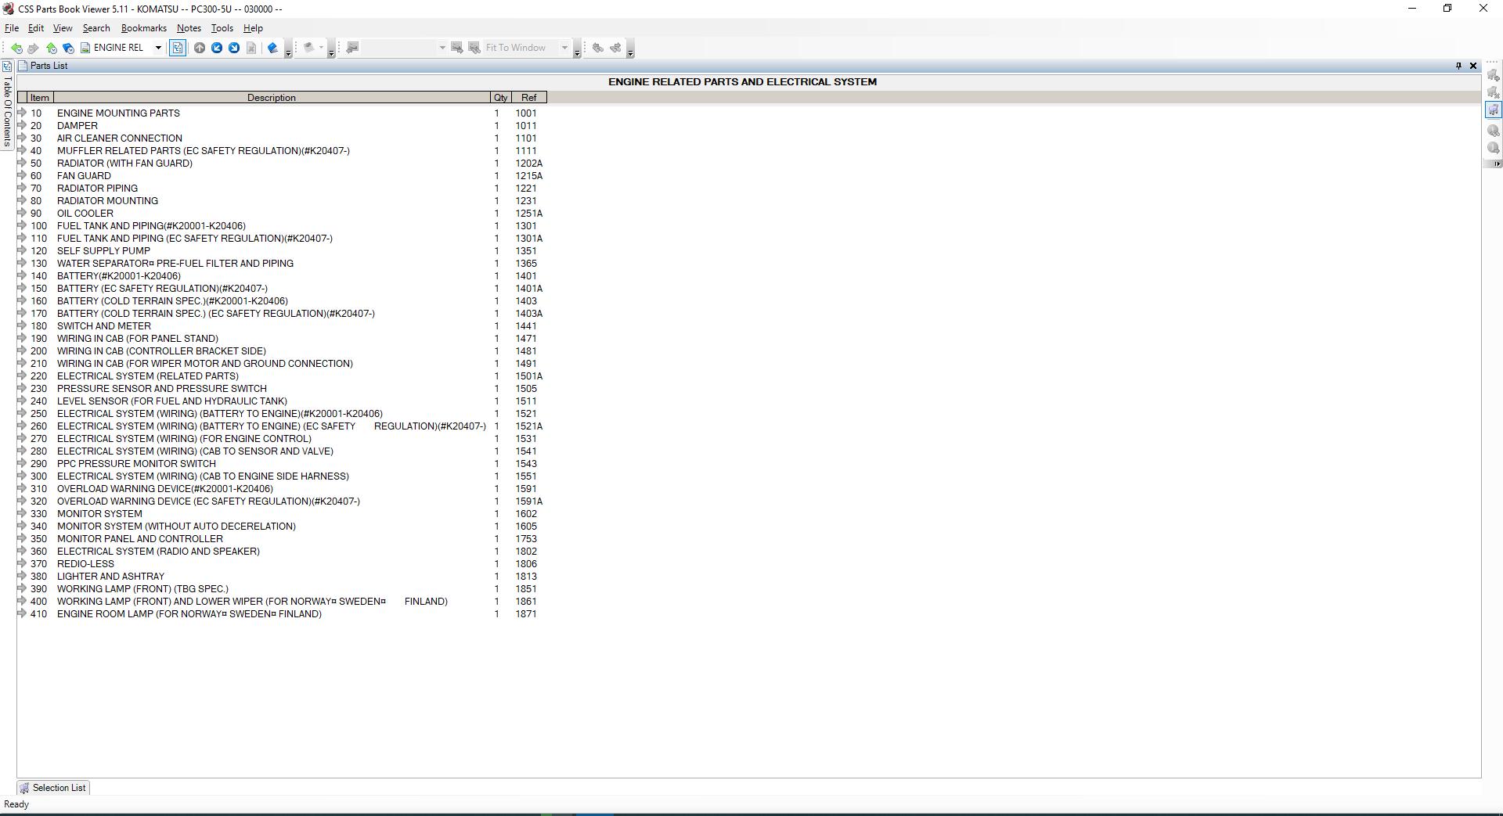This screenshot has height=816, width=1503.
Task: Click the greyed print icon in toolbar
Action: [x=309, y=48]
